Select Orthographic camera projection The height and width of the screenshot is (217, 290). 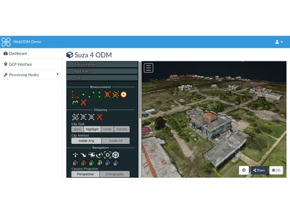click(x=115, y=174)
